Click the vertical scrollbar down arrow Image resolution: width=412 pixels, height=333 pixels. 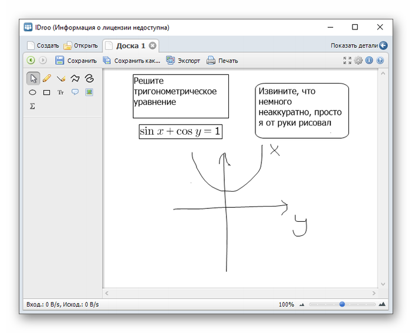click(x=383, y=284)
